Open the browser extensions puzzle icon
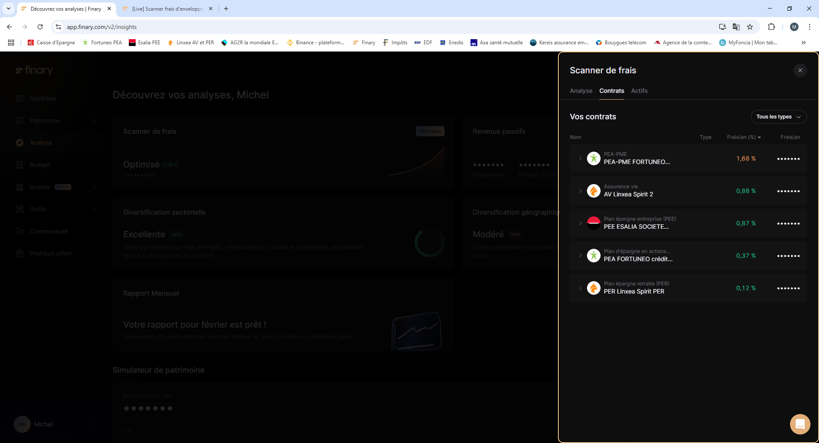Image resolution: width=819 pixels, height=443 pixels. click(x=771, y=27)
